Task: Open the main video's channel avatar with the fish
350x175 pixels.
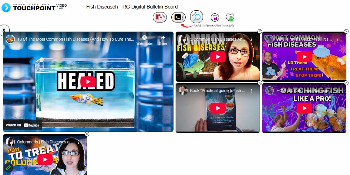Action: 10,39
